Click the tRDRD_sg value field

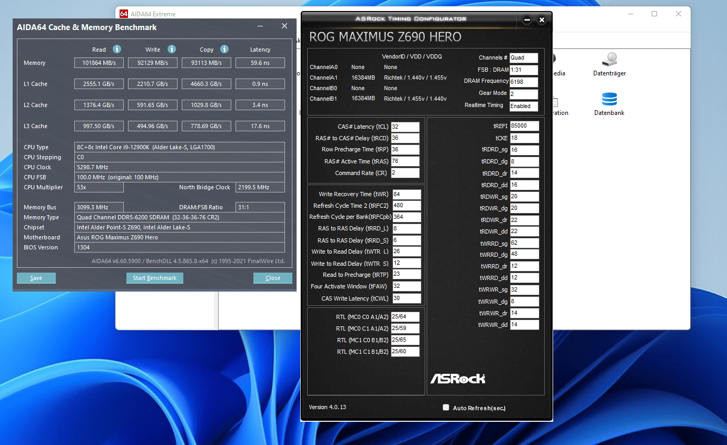[525, 150]
